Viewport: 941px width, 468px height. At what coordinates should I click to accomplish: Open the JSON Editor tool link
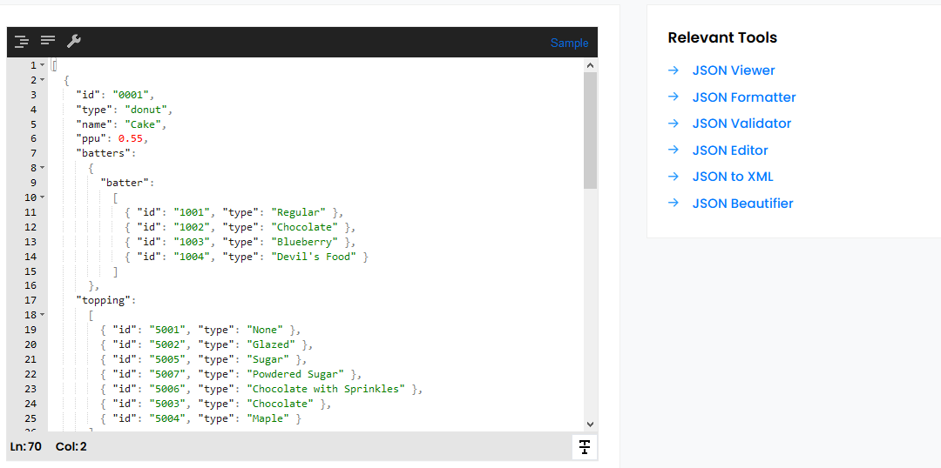click(x=729, y=150)
